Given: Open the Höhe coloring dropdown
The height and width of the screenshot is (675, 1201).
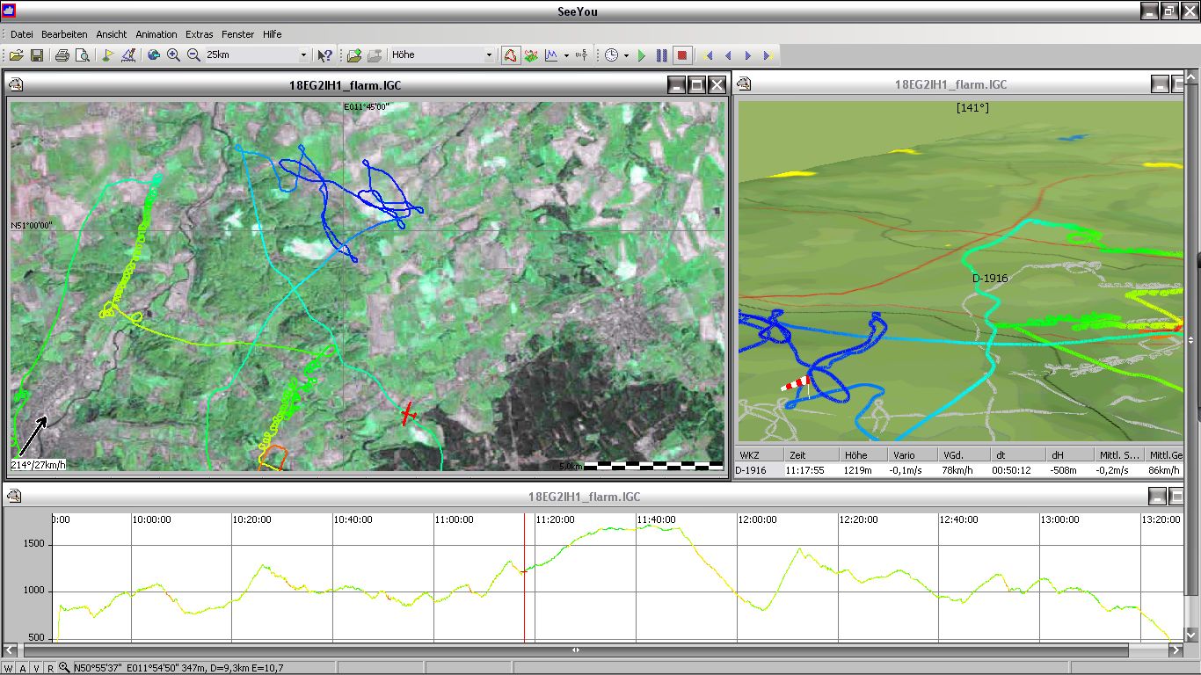Looking at the screenshot, I should point(489,55).
